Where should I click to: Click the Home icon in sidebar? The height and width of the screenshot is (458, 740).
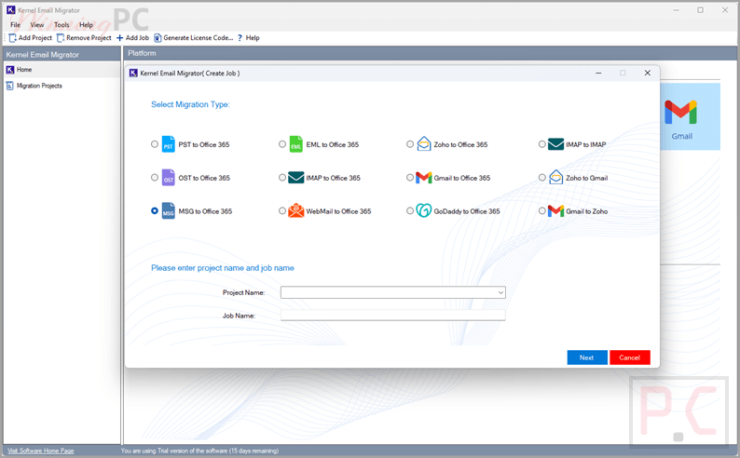(10, 70)
